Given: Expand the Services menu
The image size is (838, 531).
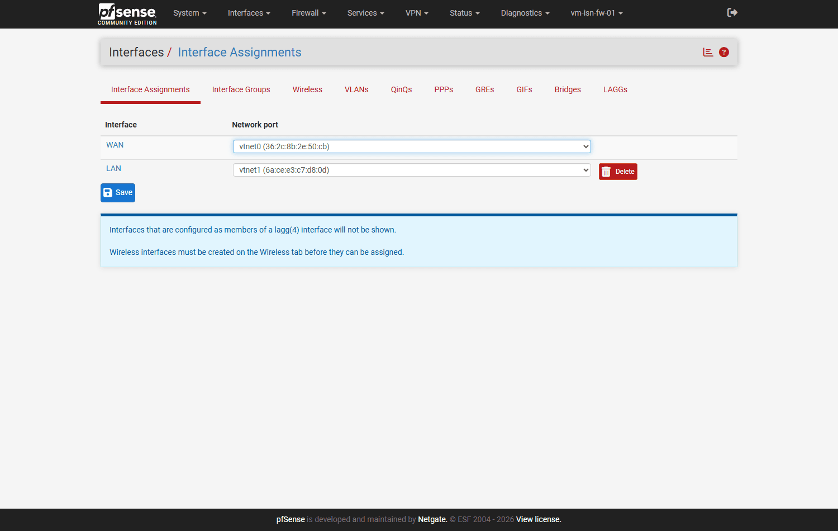Looking at the screenshot, I should pos(366,13).
